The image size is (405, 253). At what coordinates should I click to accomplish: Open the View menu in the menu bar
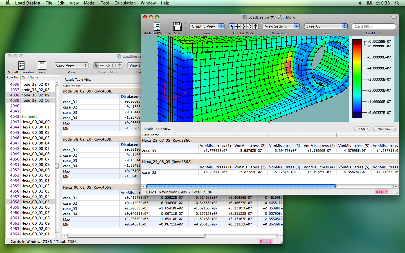tap(74, 3)
